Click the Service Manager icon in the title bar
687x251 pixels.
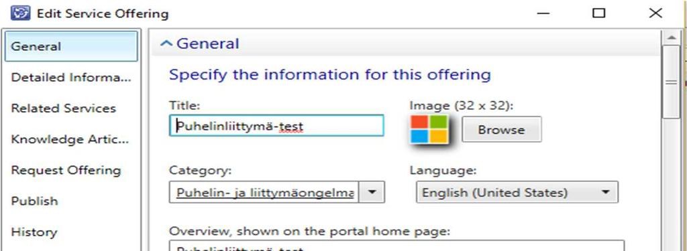click(21, 13)
